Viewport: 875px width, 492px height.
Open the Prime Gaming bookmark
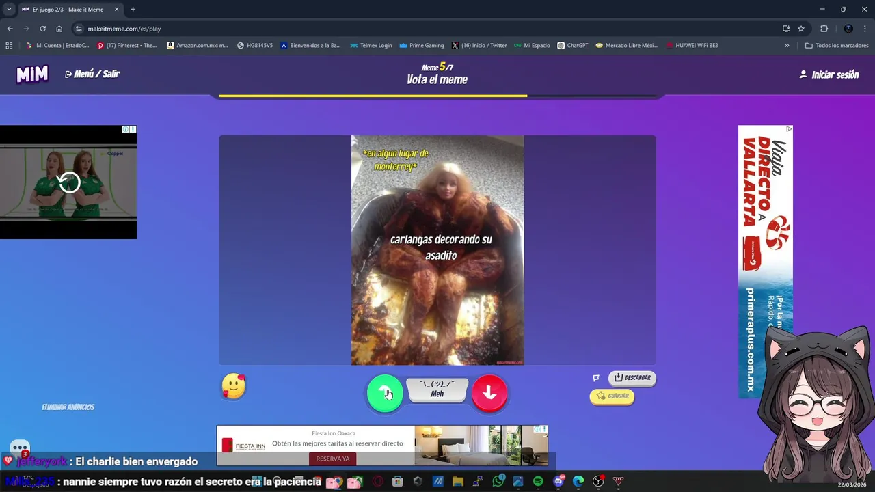[x=422, y=46]
